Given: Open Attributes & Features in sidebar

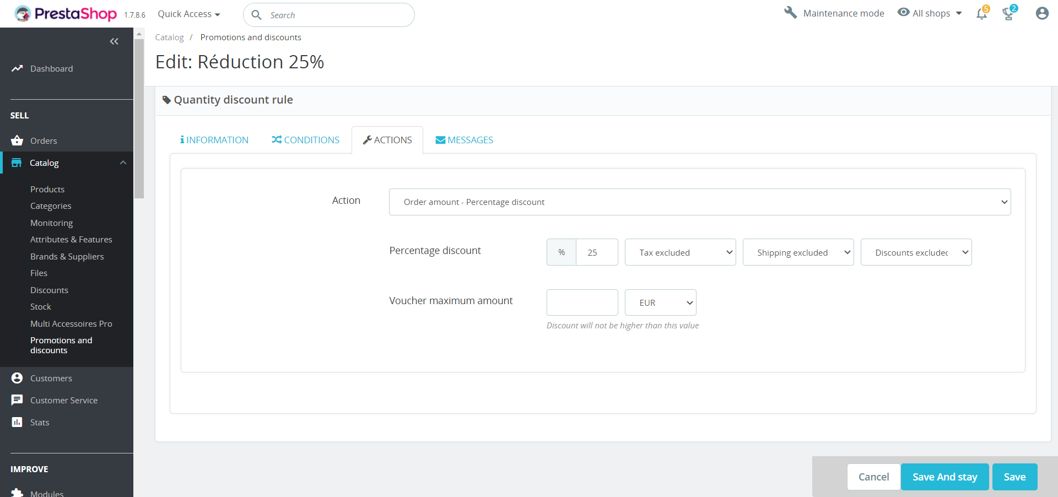Looking at the screenshot, I should 71,240.
